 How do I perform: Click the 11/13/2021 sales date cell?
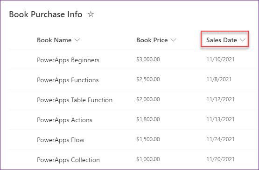(x=221, y=119)
